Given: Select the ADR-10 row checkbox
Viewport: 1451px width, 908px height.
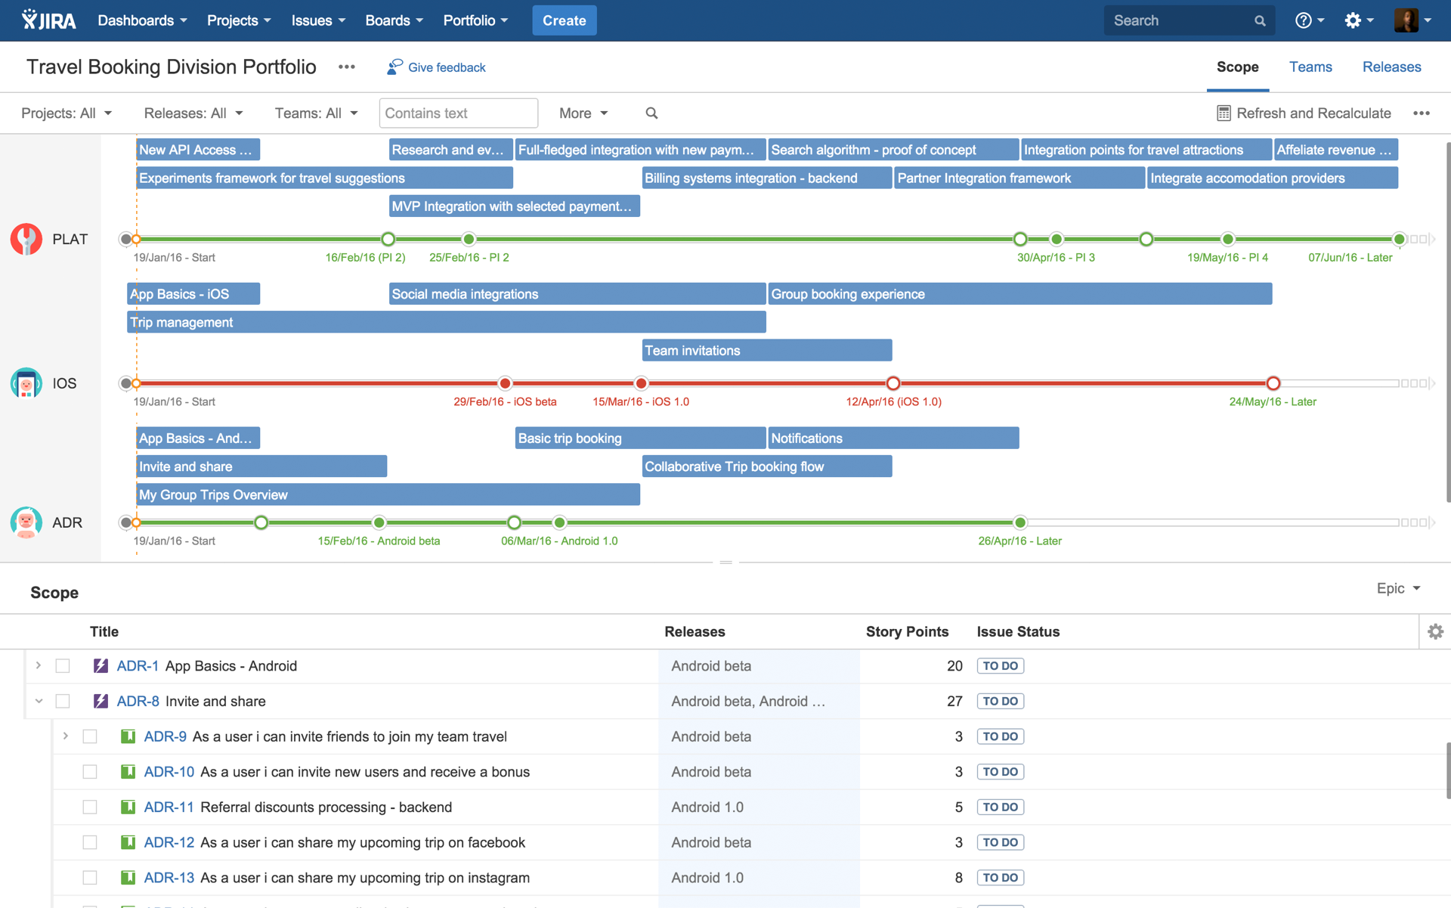Looking at the screenshot, I should pyautogui.click(x=90, y=772).
